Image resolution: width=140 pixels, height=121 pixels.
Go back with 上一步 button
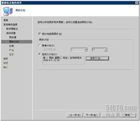[75, 115]
